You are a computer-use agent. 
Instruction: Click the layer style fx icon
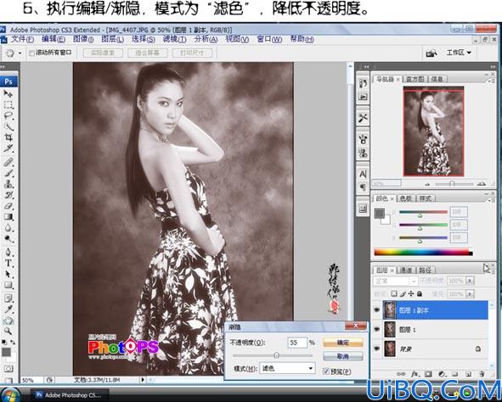415,373
